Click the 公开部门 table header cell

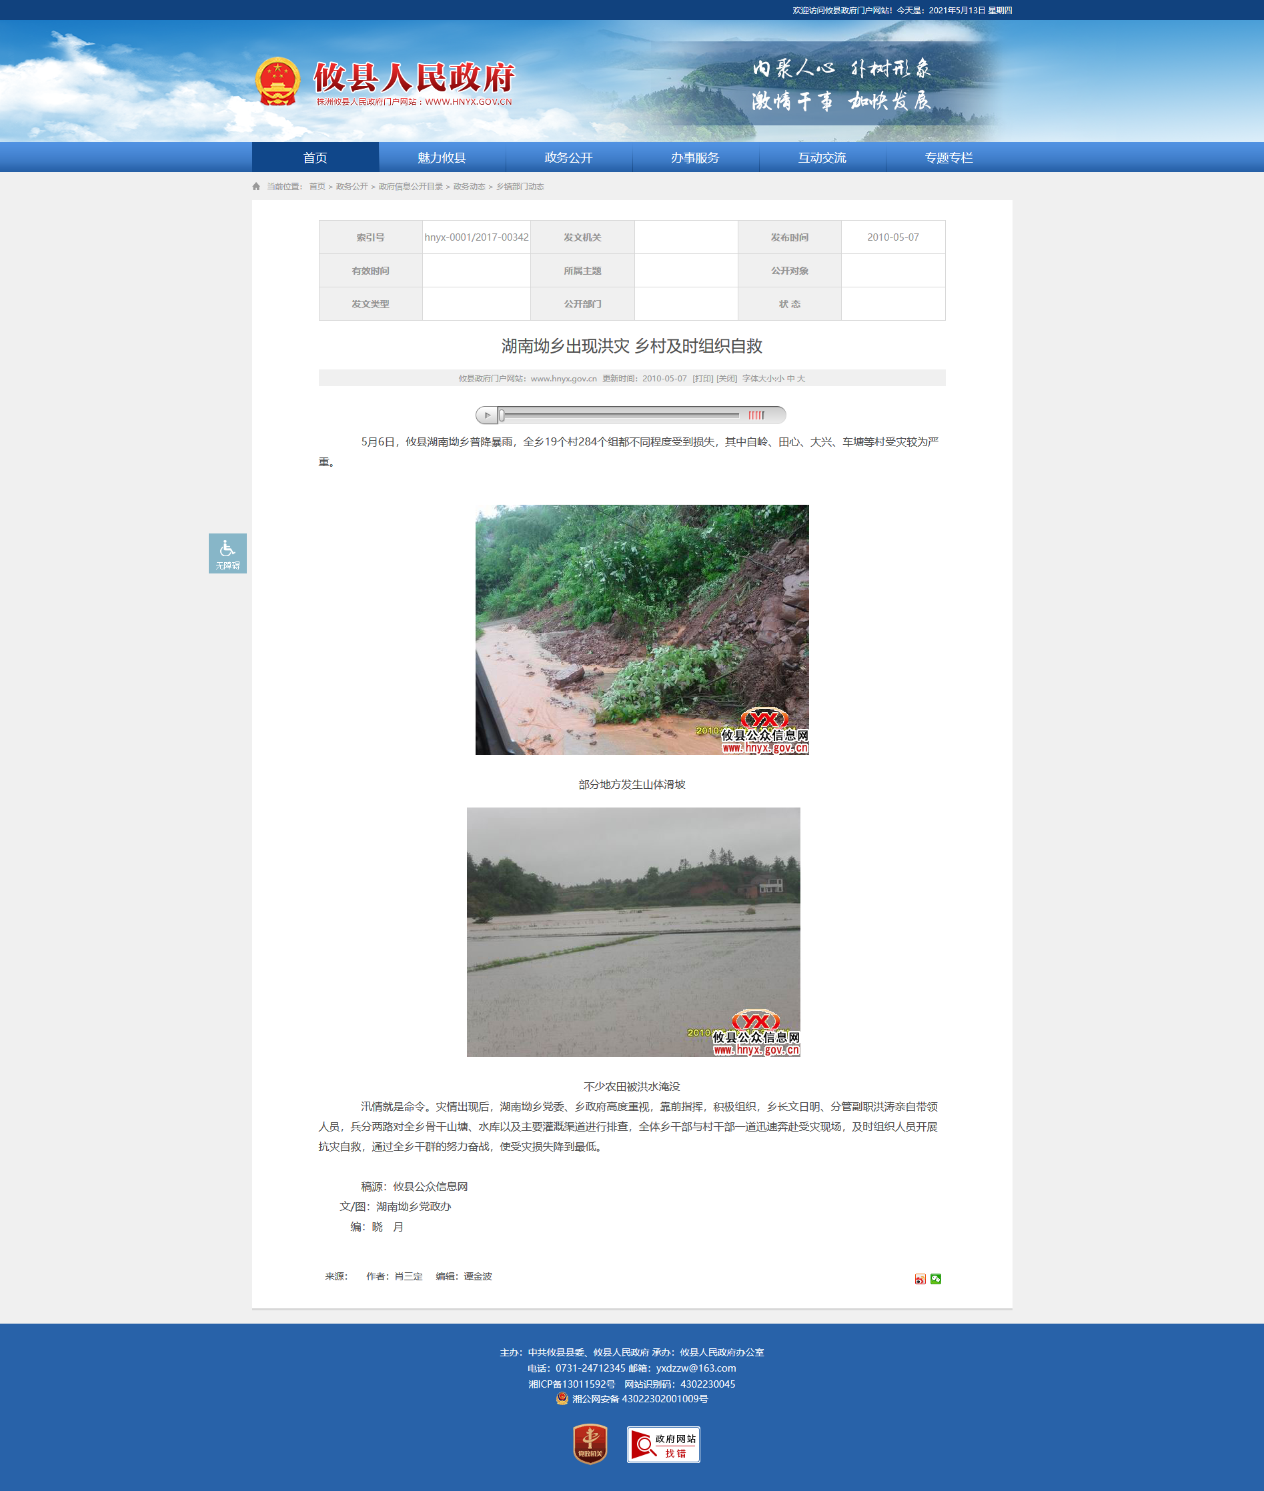582,303
